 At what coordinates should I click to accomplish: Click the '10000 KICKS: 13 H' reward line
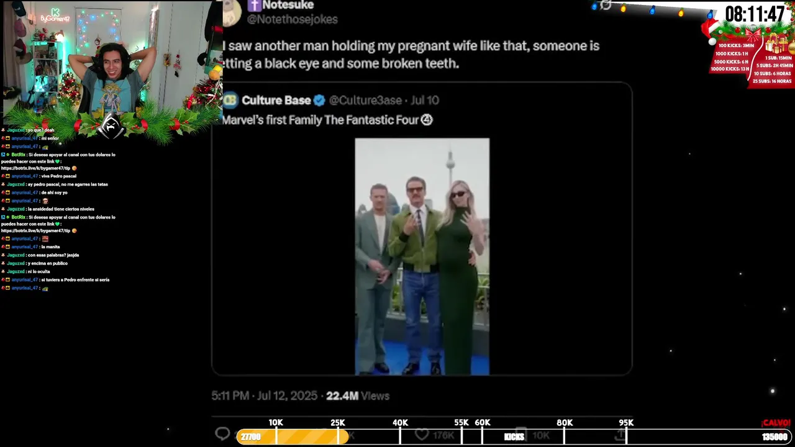pyautogui.click(x=730, y=69)
